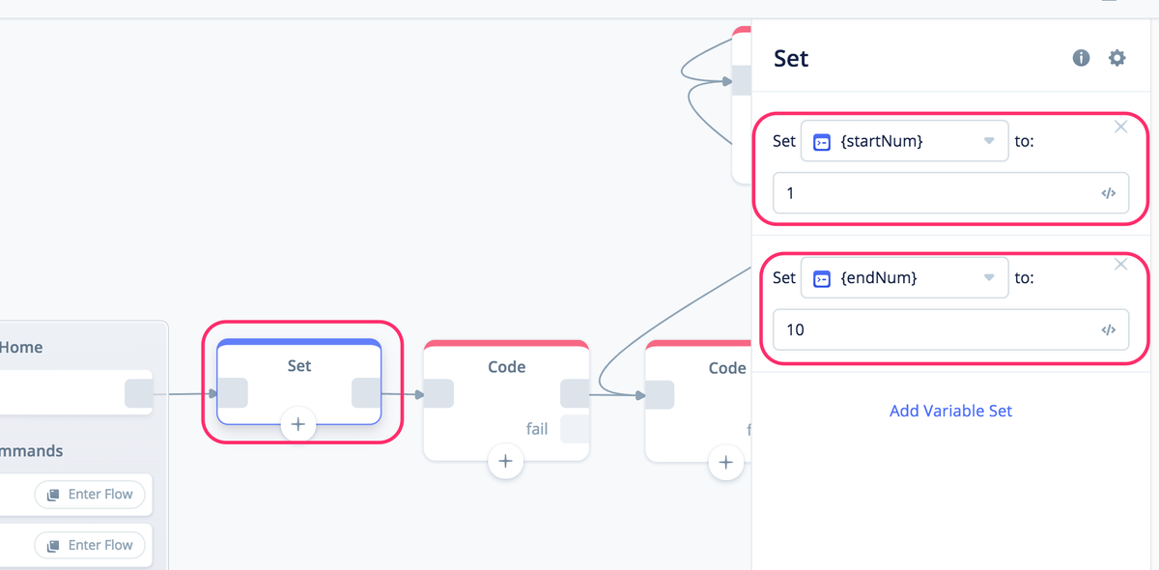The image size is (1159, 570).
Task: Click the startNum value field containing 1
Action: (950, 193)
